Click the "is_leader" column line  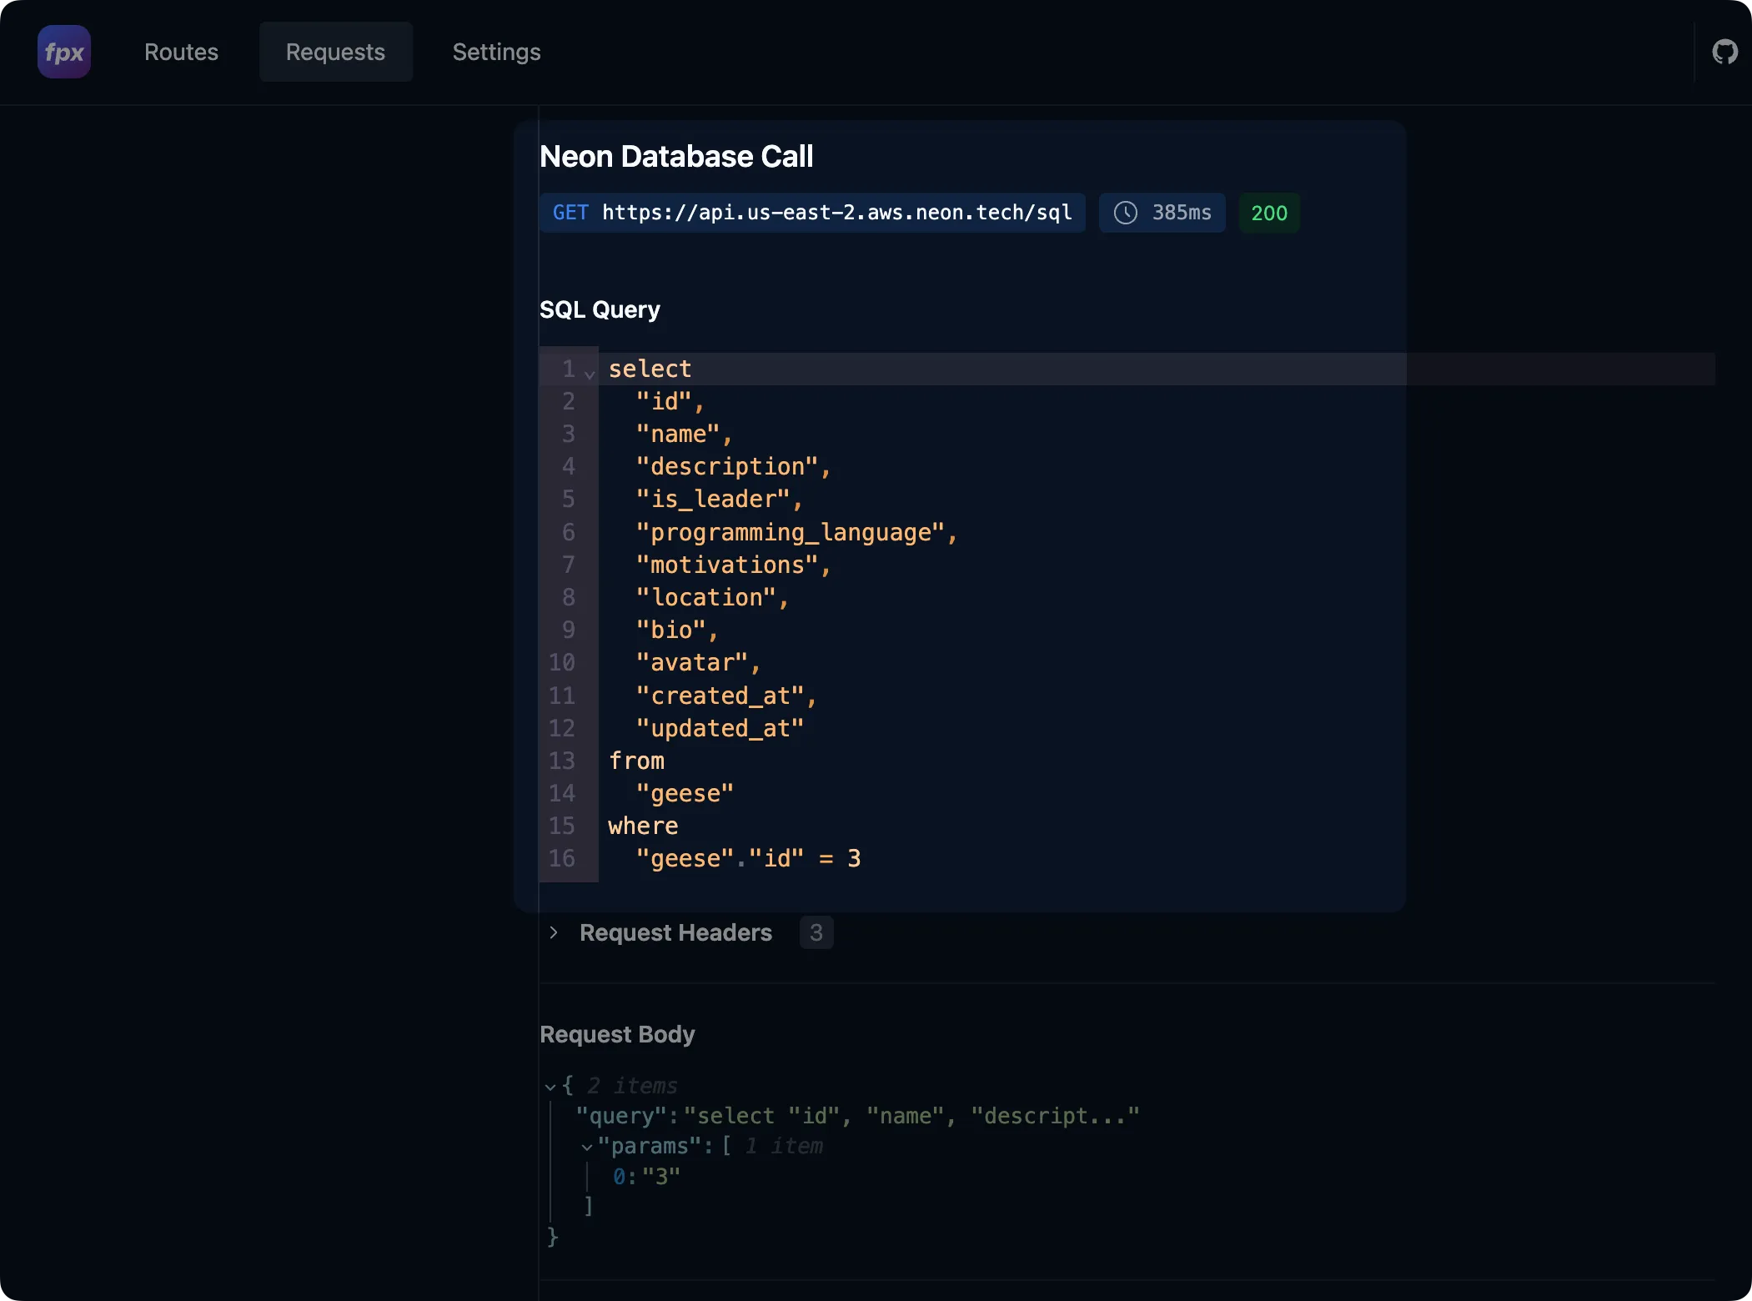click(719, 499)
